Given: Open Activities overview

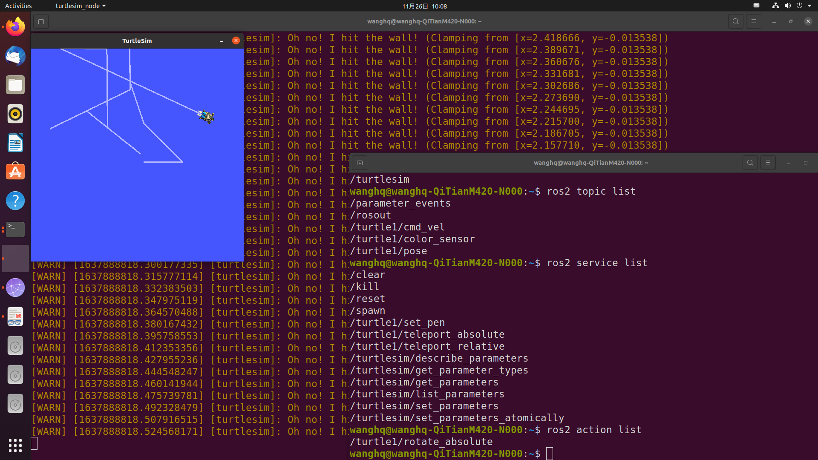Looking at the screenshot, I should click(x=18, y=6).
